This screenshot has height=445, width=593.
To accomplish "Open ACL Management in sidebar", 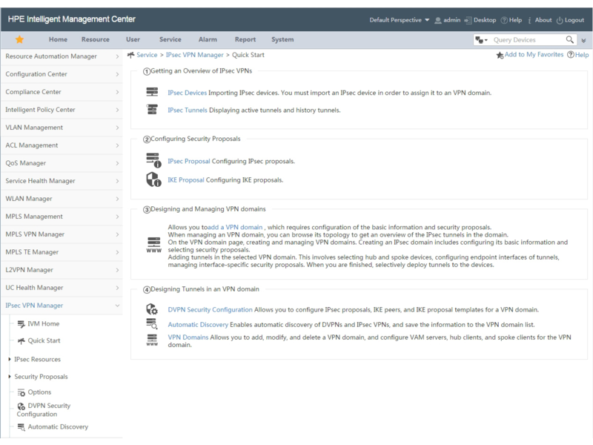I will click(x=62, y=145).
